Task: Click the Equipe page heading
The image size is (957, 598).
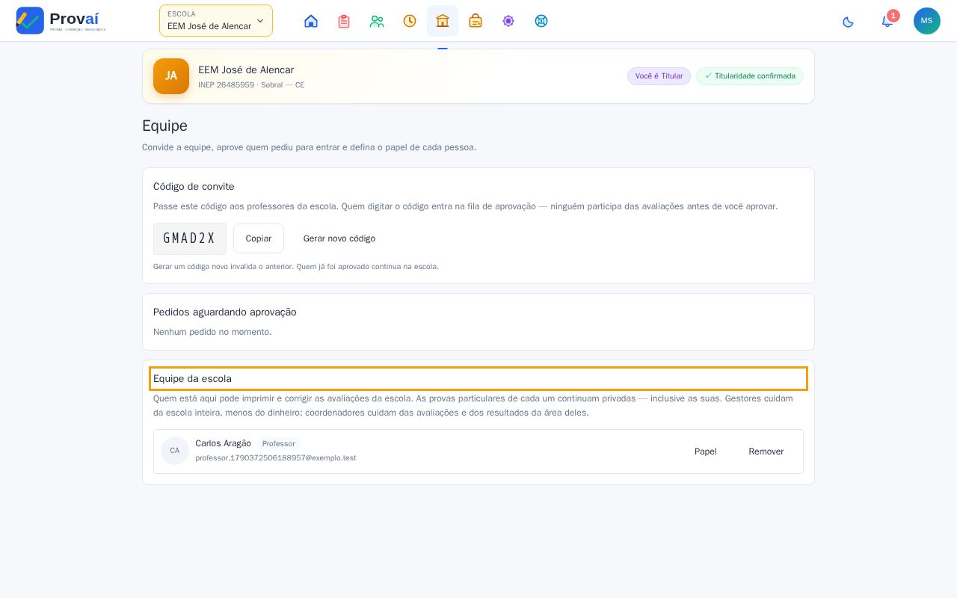Action: [x=165, y=126]
